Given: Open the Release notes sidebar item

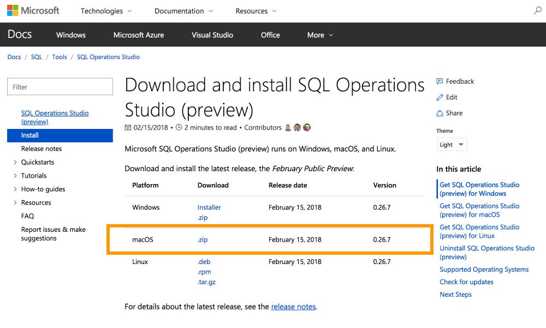Looking at the screenshot, I should pyautogui.click(x=41, y=149).
